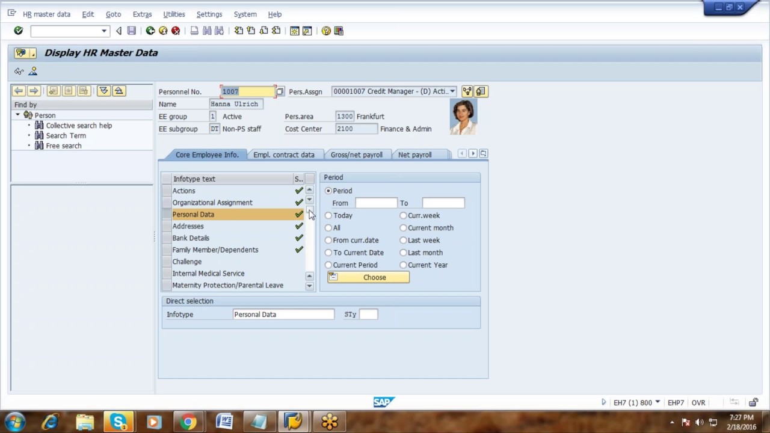This screenshot has width=770, height=433.
Task: Select the Current Period radio button
Action: click(x=328, y=265)
